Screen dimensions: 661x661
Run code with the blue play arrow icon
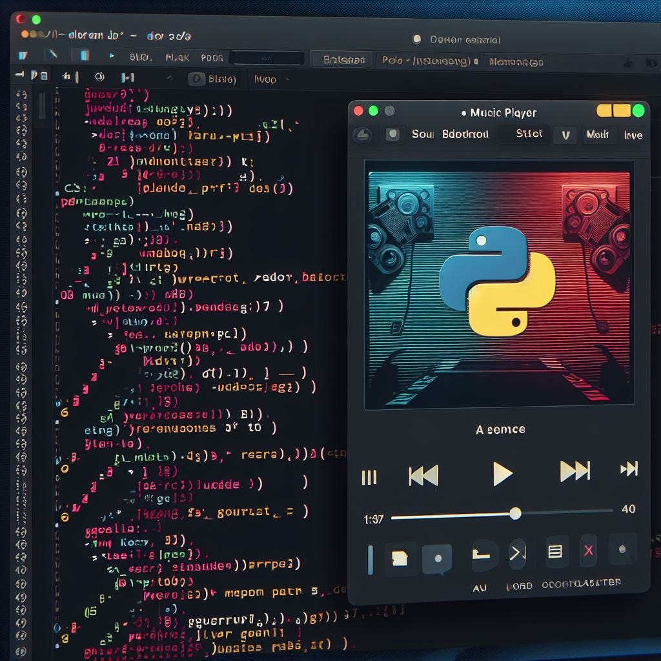[111, 56]
